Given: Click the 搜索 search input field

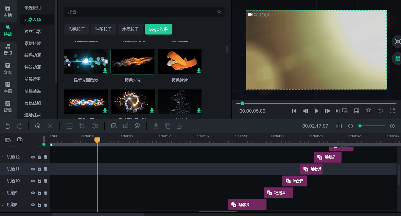Looking at the screenshot, I should [x=144, y=12].
